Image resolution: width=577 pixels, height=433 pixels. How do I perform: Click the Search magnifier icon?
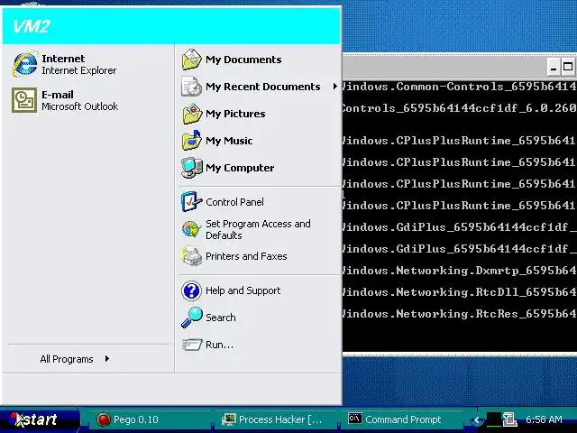click(191, 318)
